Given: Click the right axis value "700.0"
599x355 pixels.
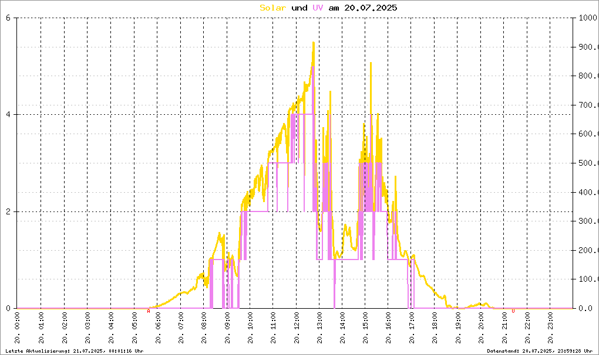Looking at the screenshot, I should coord(588,105).
